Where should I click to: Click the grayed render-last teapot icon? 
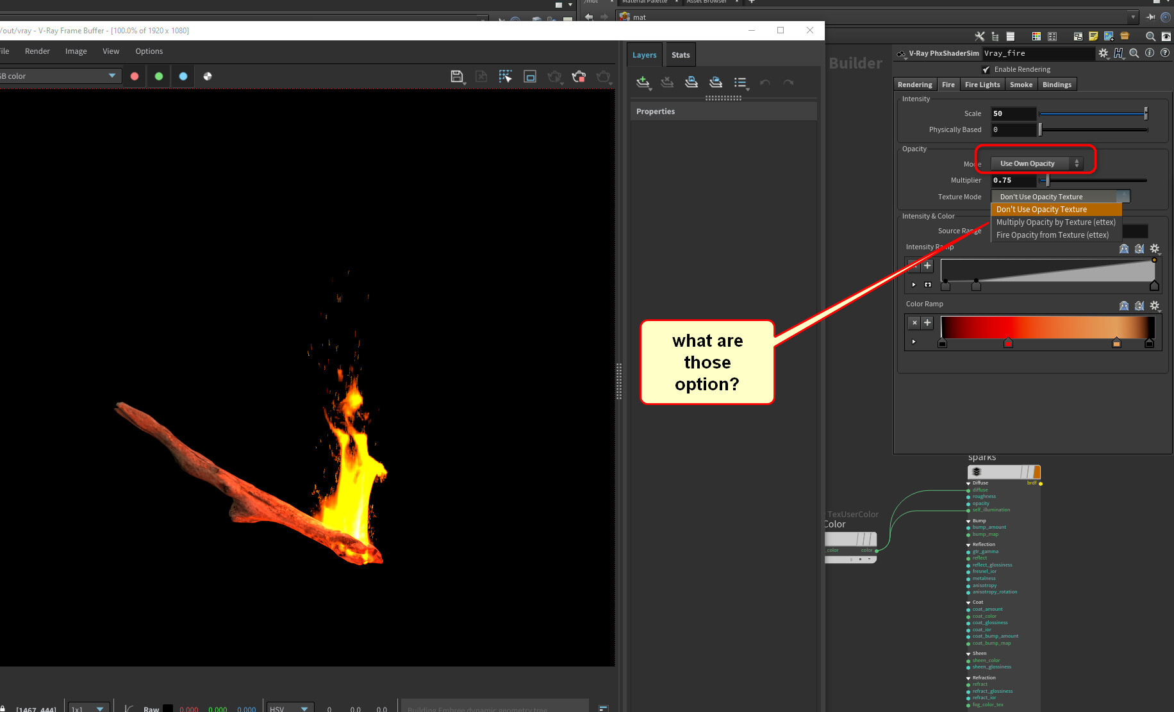[603, 77]
